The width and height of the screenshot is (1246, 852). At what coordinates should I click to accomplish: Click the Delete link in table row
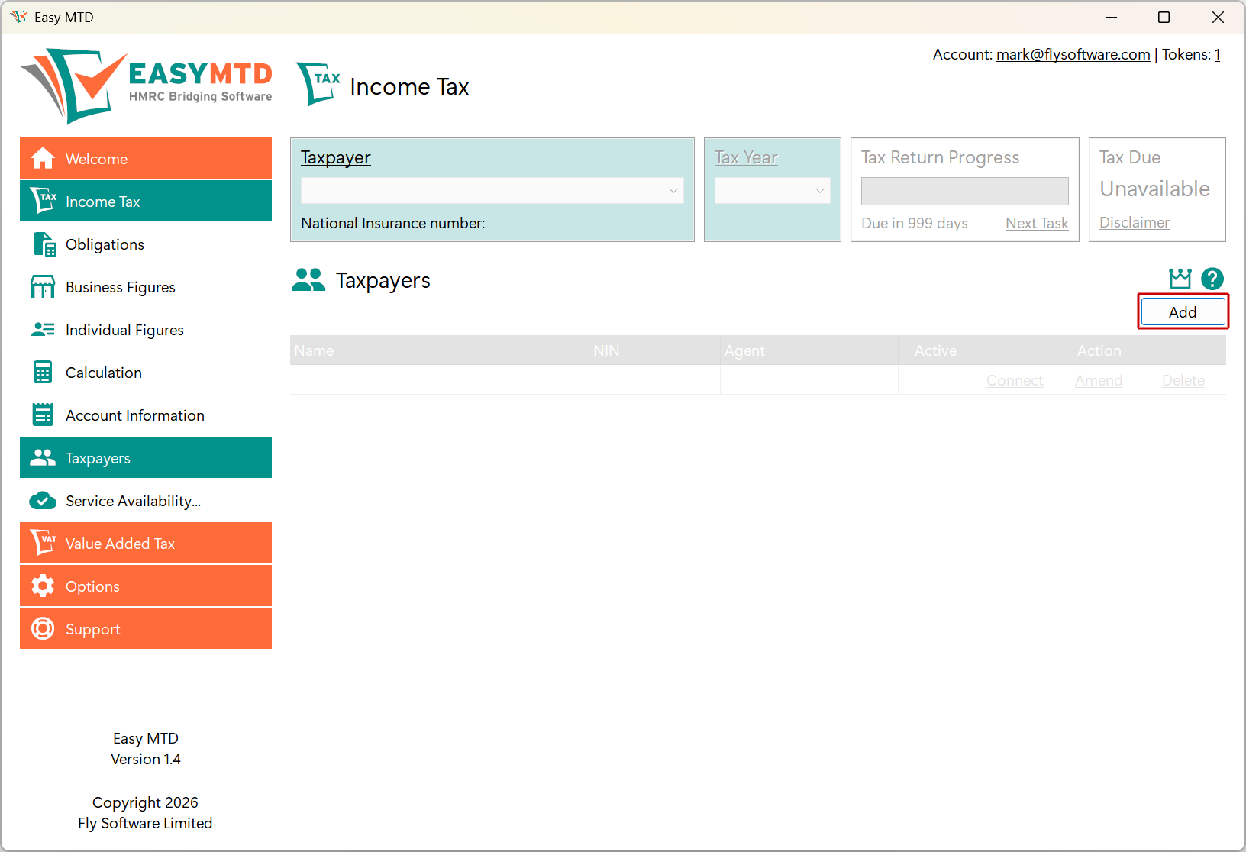[x=1183, y=380]
